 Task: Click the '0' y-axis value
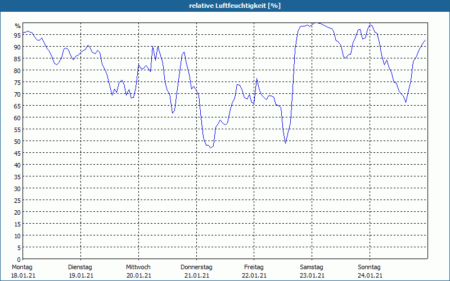tap(19, 260)
